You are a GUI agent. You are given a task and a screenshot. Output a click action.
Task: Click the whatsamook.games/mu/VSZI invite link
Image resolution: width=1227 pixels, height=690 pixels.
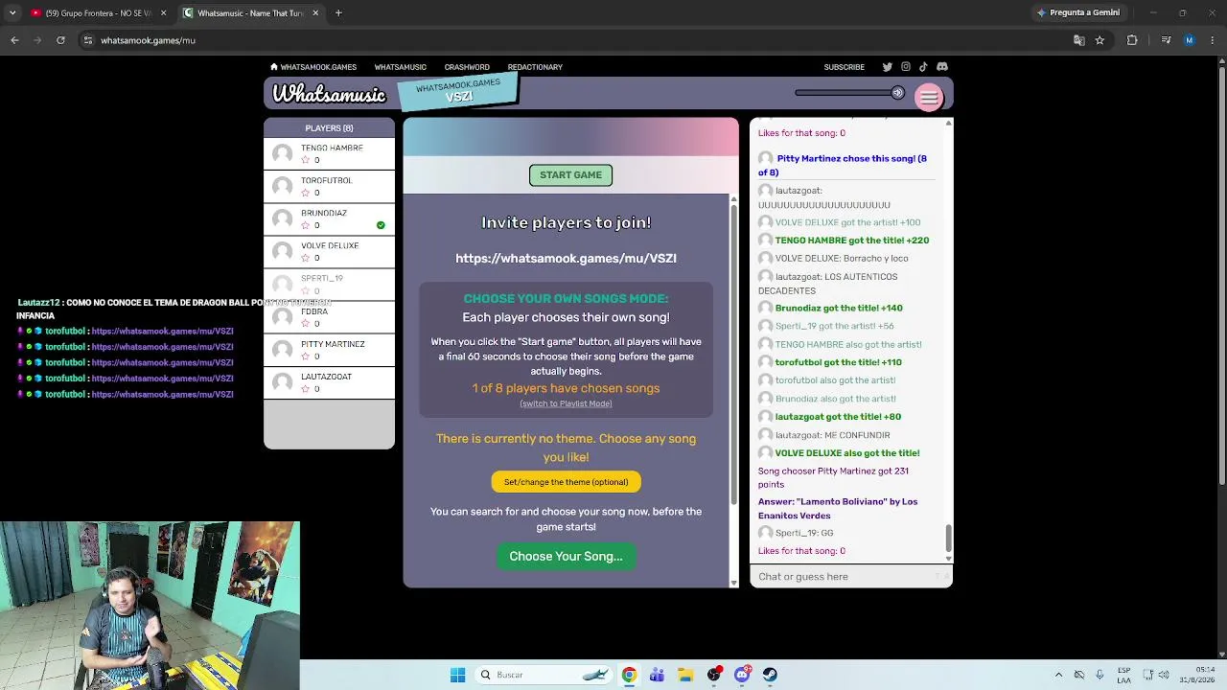(566, 258)
